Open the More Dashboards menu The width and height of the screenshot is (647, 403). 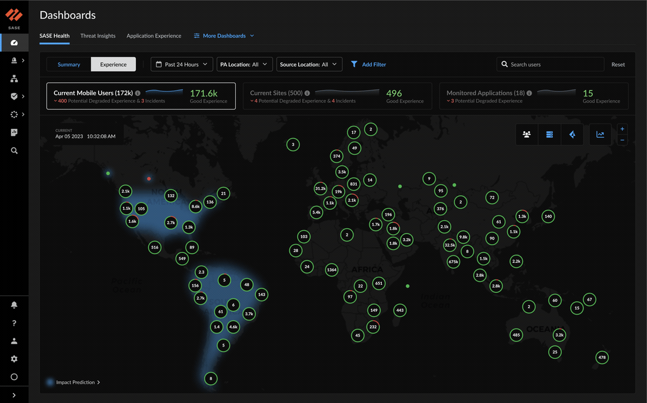click(x=224, y=36)
